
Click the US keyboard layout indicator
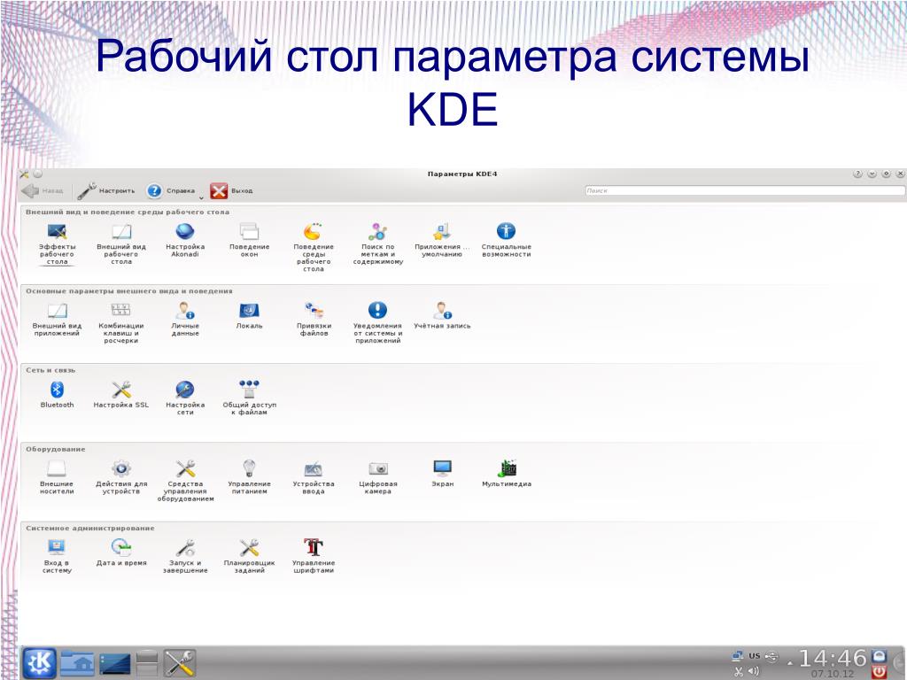(755, 656)
